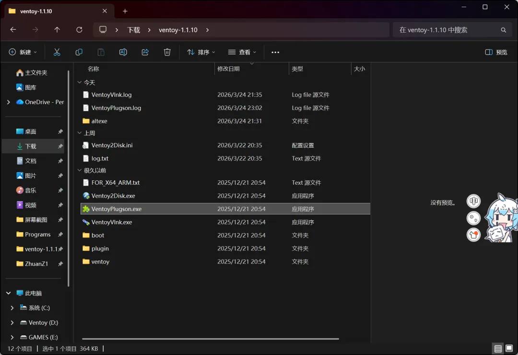This screenshot has width=518, height=355.
Task: Sort by Name (名称) column header
Action: (x=94, y=69)
